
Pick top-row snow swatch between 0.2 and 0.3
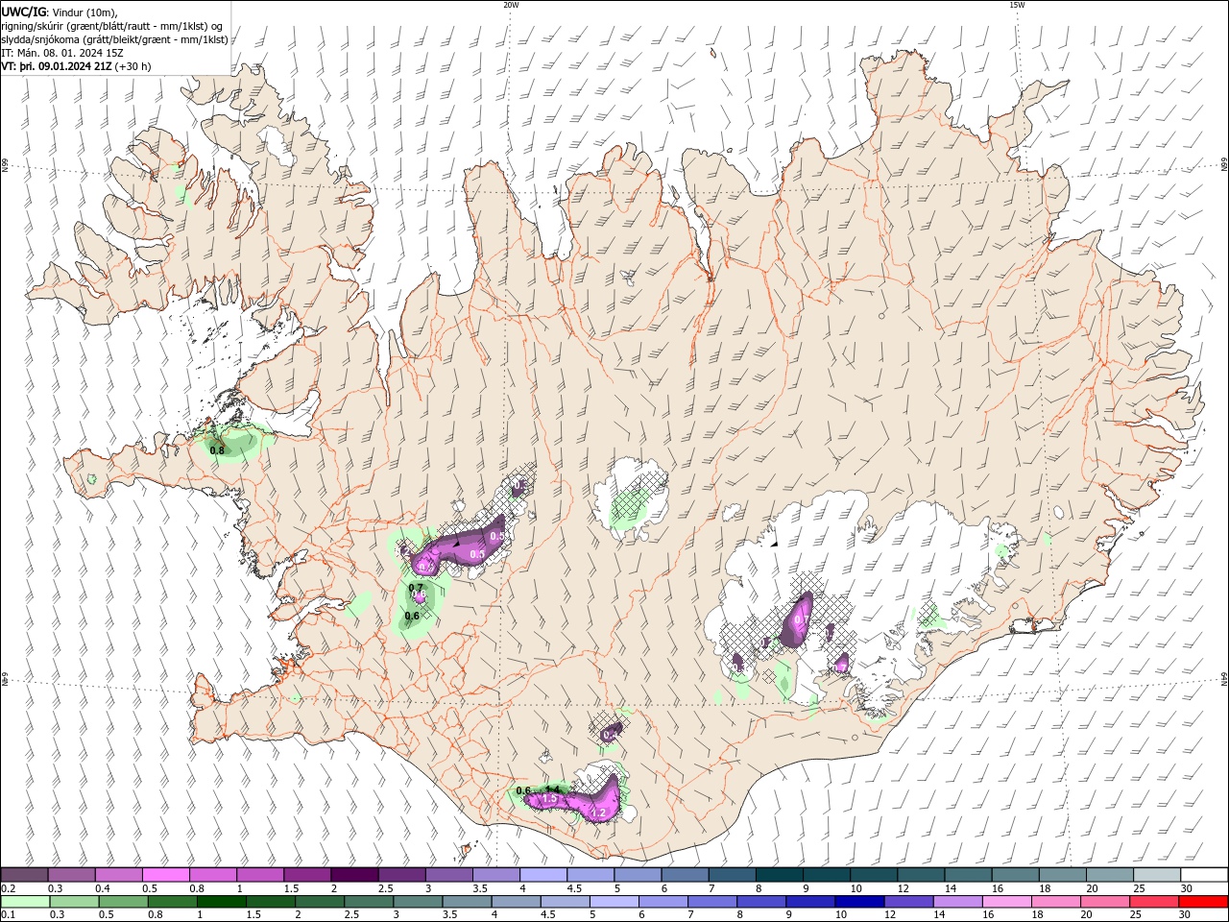(24, 875)
